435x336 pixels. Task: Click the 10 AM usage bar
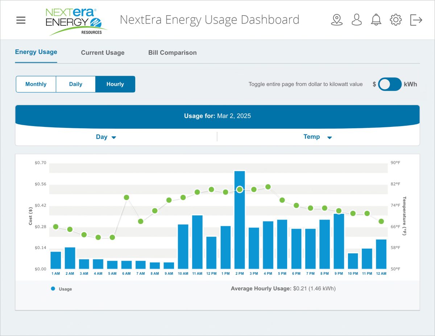point(183,246)
